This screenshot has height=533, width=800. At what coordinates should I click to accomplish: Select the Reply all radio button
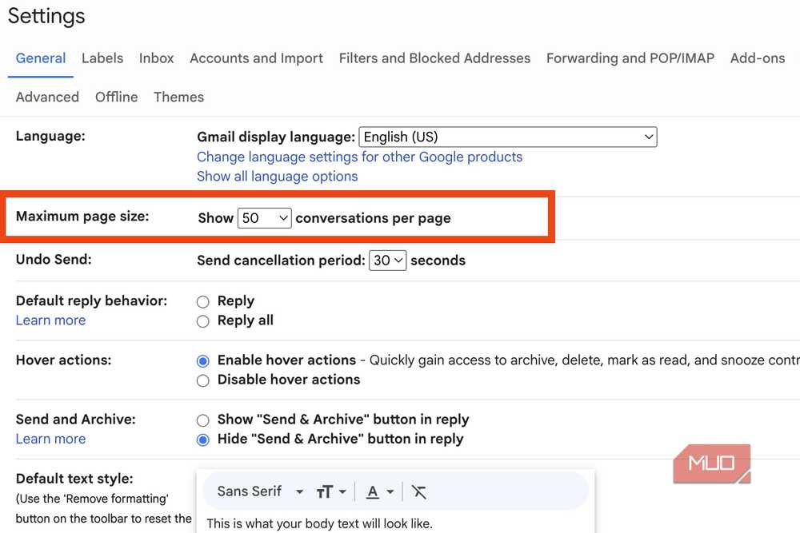[203, 321]
